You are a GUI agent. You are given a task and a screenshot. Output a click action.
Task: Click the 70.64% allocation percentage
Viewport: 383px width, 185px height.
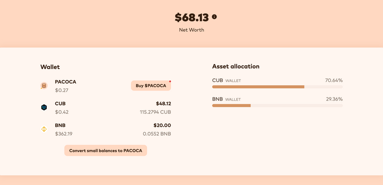(x=334, y=81)
